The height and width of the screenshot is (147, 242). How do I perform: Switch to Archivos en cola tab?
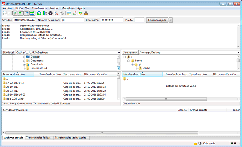tap(14, 138)
